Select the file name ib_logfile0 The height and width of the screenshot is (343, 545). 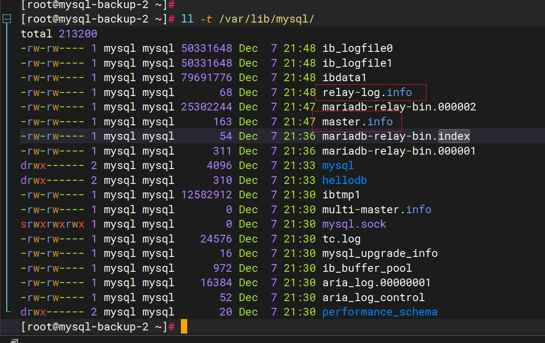[x=358, y=48]
